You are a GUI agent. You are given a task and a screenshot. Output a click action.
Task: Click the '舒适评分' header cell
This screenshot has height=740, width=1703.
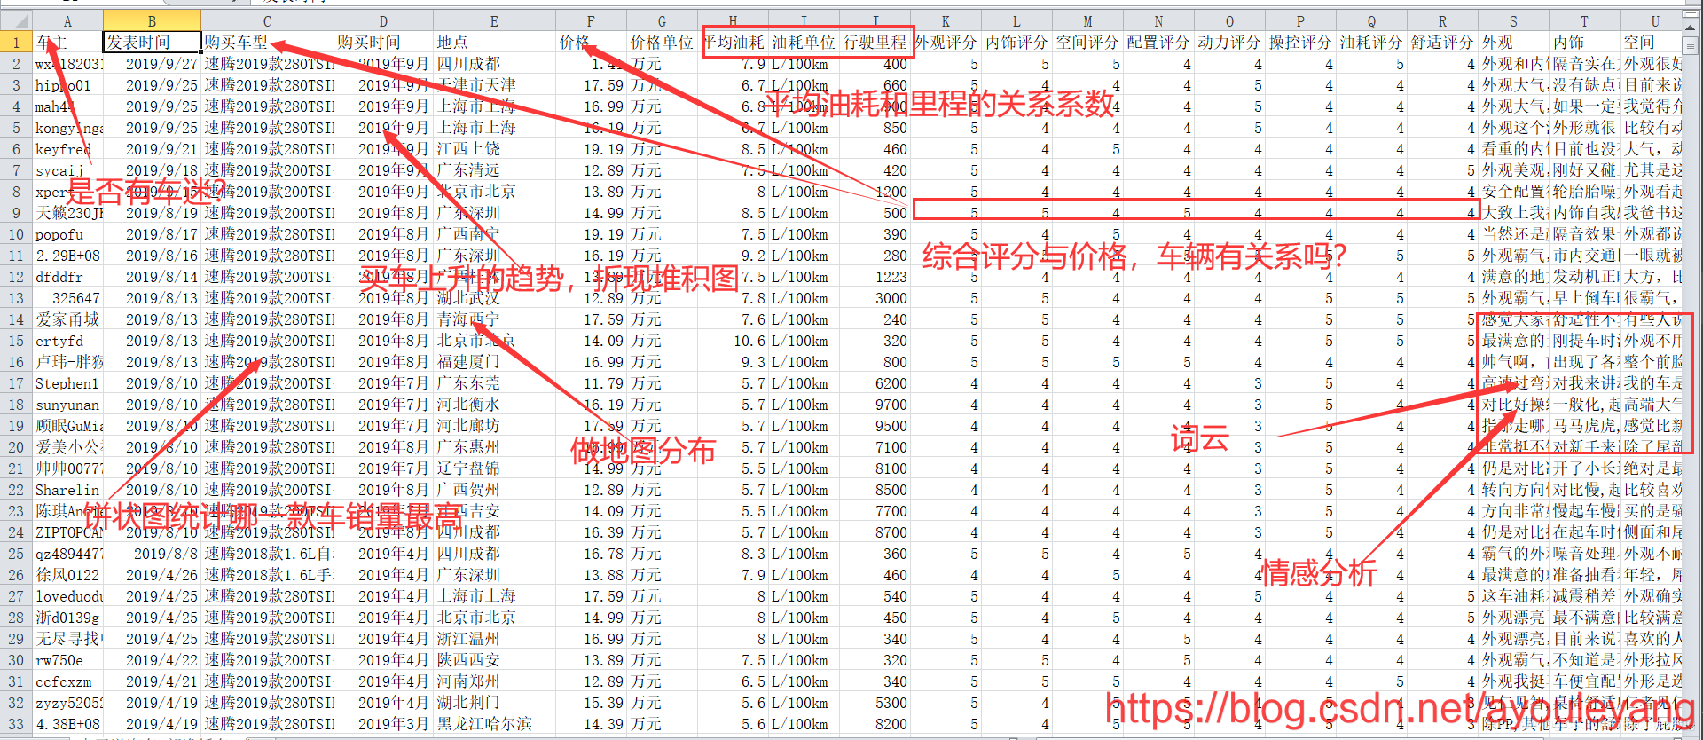pyautogui.click(x=1442, y=42)
